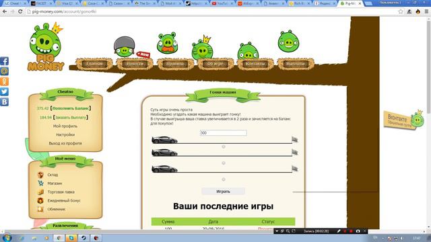Open the Новости nav item
This screenshot has width=431, height=242.
coord(135,64)
